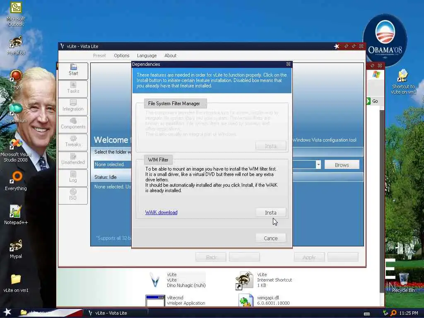Open Microsoft Outlook desktop icon
Screen dimensions: 424x318
pyautogui.click(x=16, y=14)
